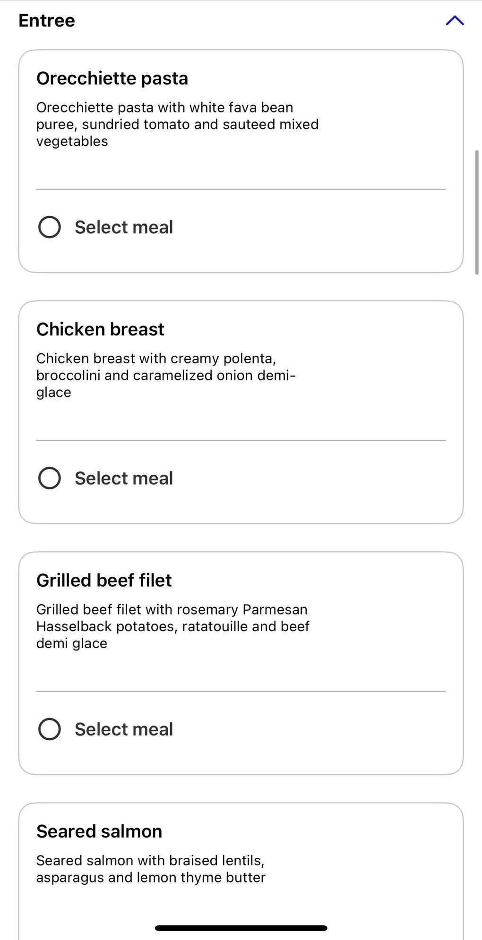This screenshot has height=940, width=482.
Task: Click the vertical scrollbar thumb
Action: click(x=477, y=212)
